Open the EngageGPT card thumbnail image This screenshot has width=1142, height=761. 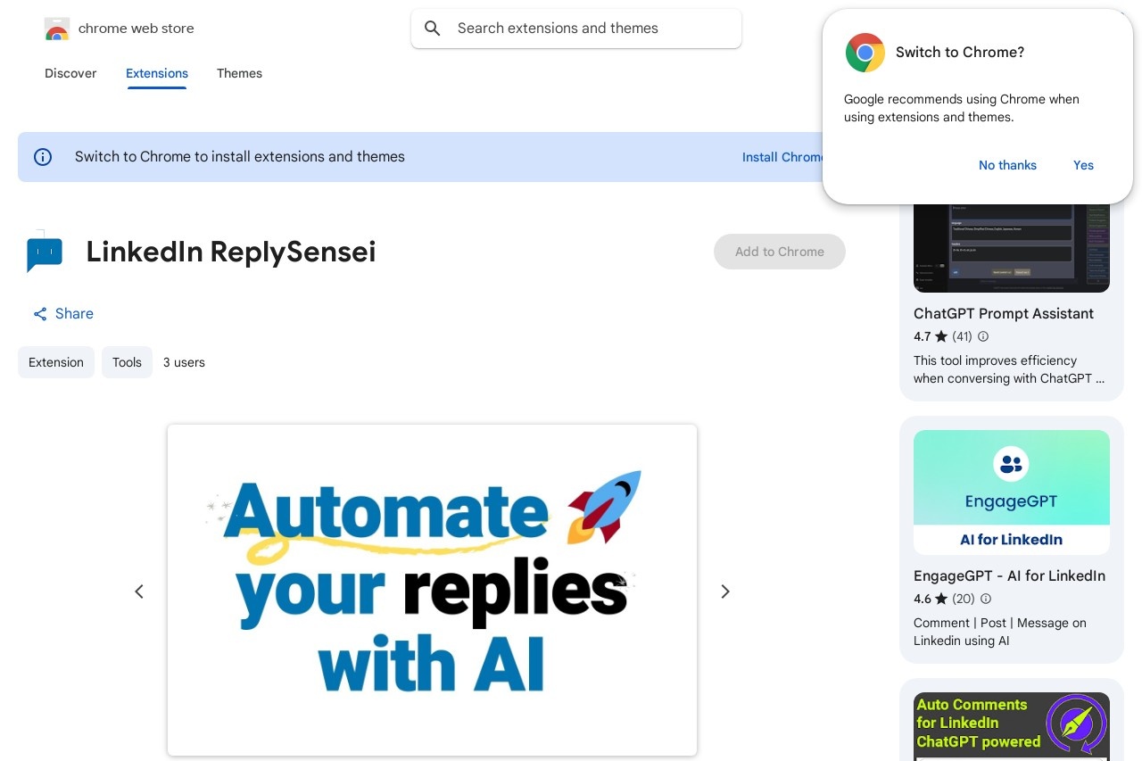pos(1012,492)
